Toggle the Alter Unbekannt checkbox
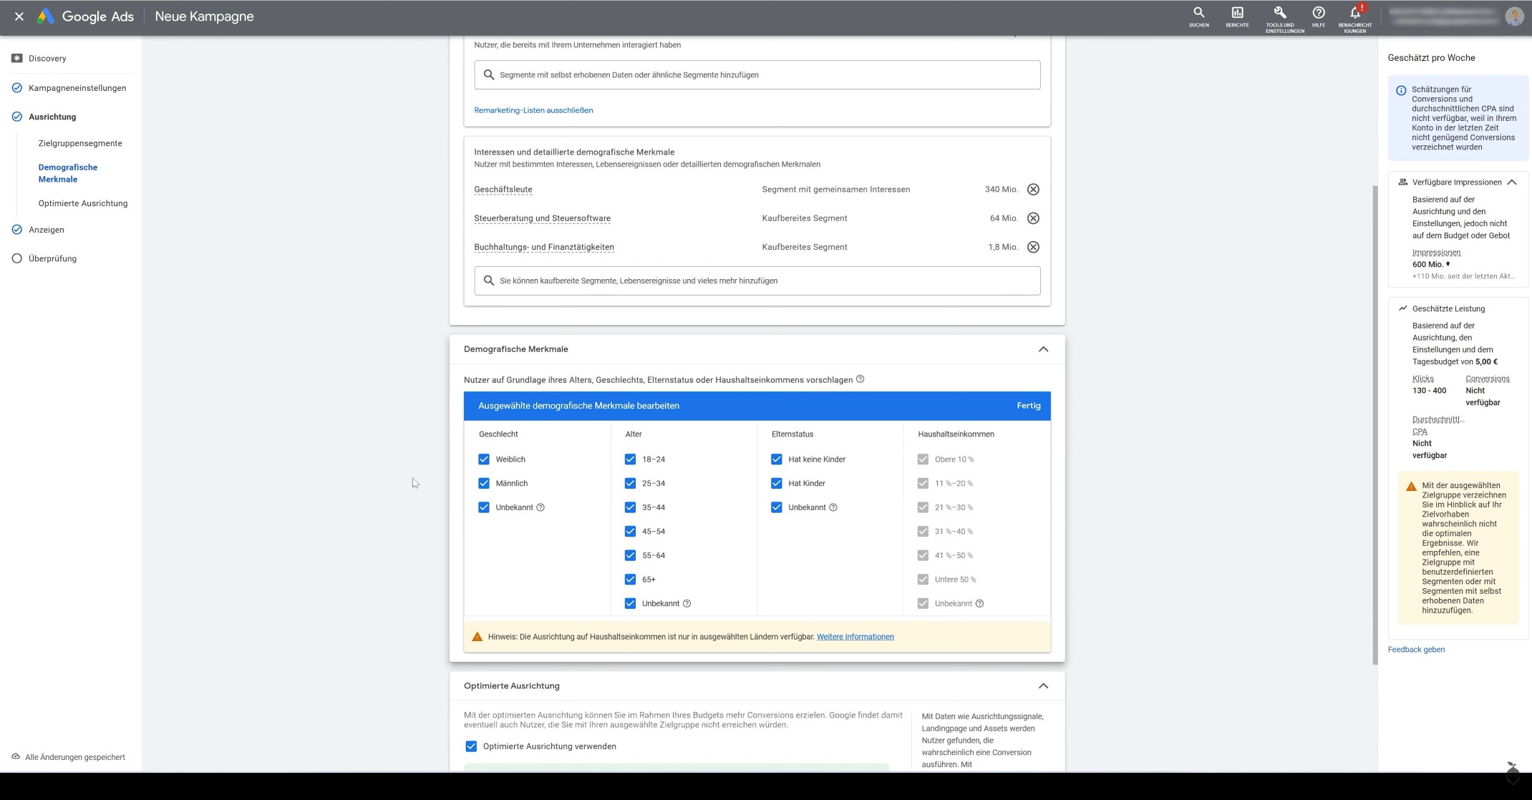 pos(630,603)
